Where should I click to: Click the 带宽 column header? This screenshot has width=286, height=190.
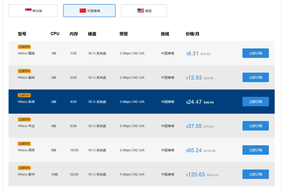[x=123, y=34]
